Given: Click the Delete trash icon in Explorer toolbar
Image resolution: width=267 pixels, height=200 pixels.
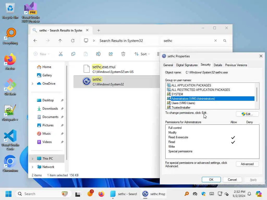Looking at the screenshot, I should [x=123, y=54].
